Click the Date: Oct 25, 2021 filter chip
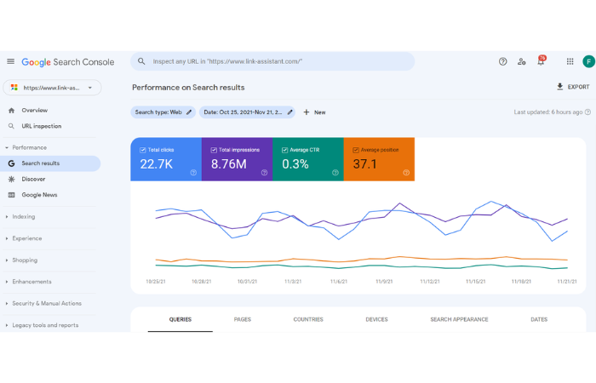This screenshot has height=383, width=596. pyautogui.click(x=247, y=112)
